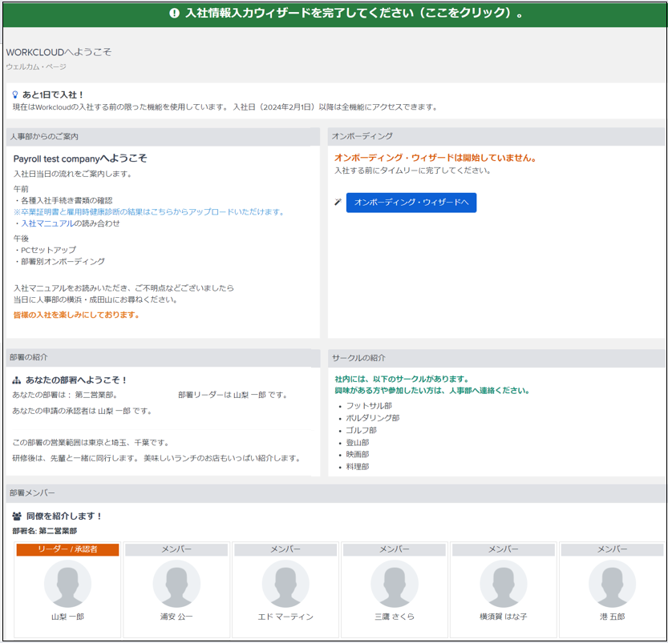Select the avatar of 山梨 一郎
This screenshot has height=643, width=668.
tap(67, 584)
